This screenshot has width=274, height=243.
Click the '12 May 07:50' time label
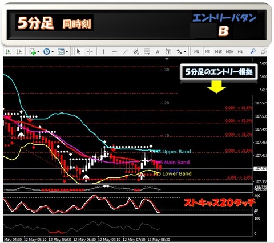tap(134, 240)
